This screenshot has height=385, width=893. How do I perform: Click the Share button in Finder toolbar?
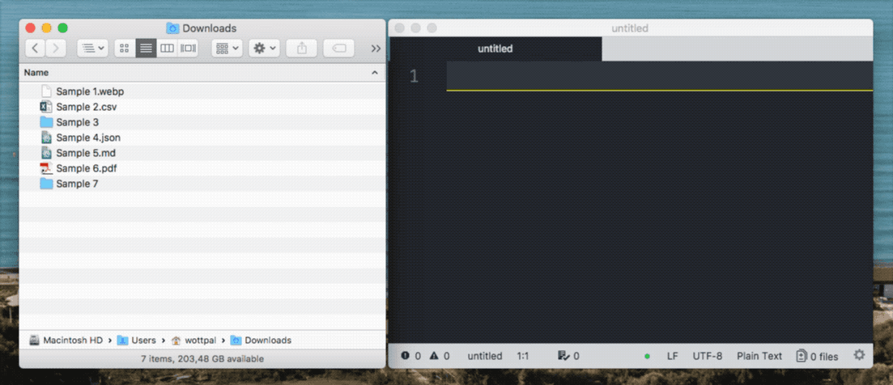coord(302,49)
